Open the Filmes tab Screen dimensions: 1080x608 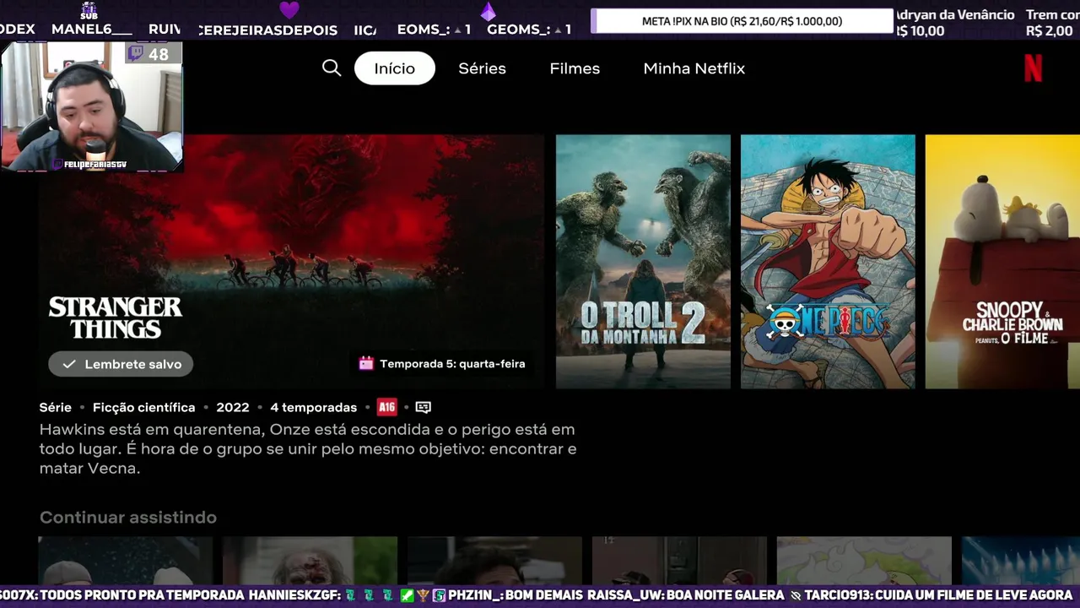tap(575, 68)
